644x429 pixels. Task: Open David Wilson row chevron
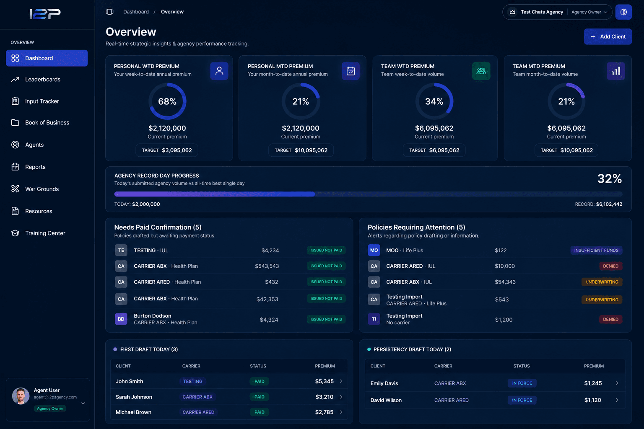pos(617,400)
